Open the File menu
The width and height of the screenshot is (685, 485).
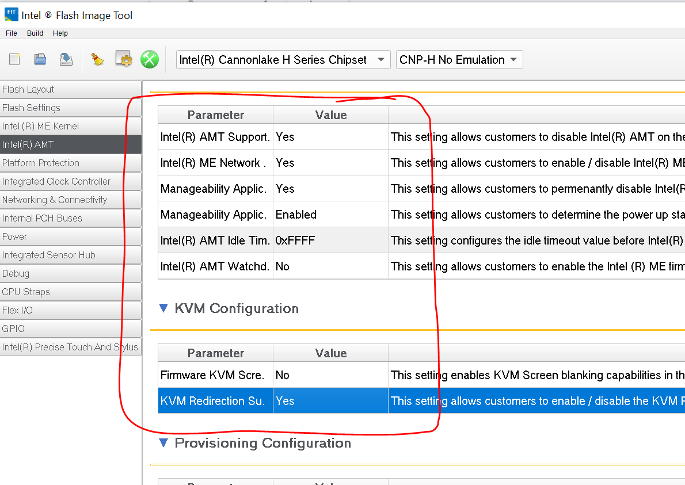pos(12,33)
